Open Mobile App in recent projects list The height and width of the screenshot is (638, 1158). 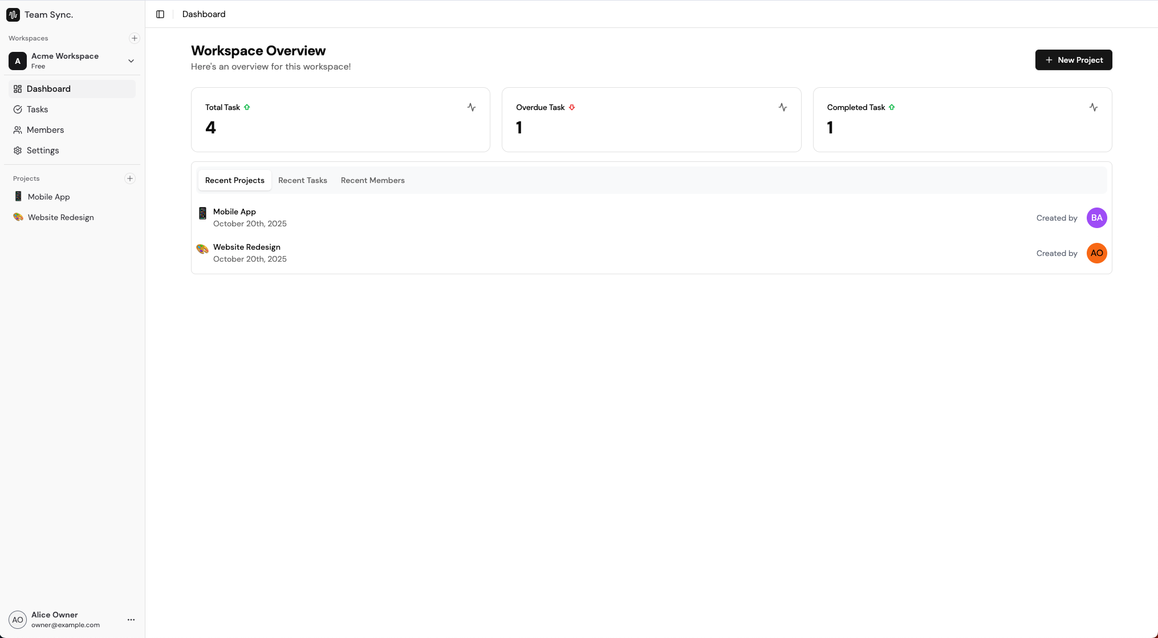pos(234,212)
